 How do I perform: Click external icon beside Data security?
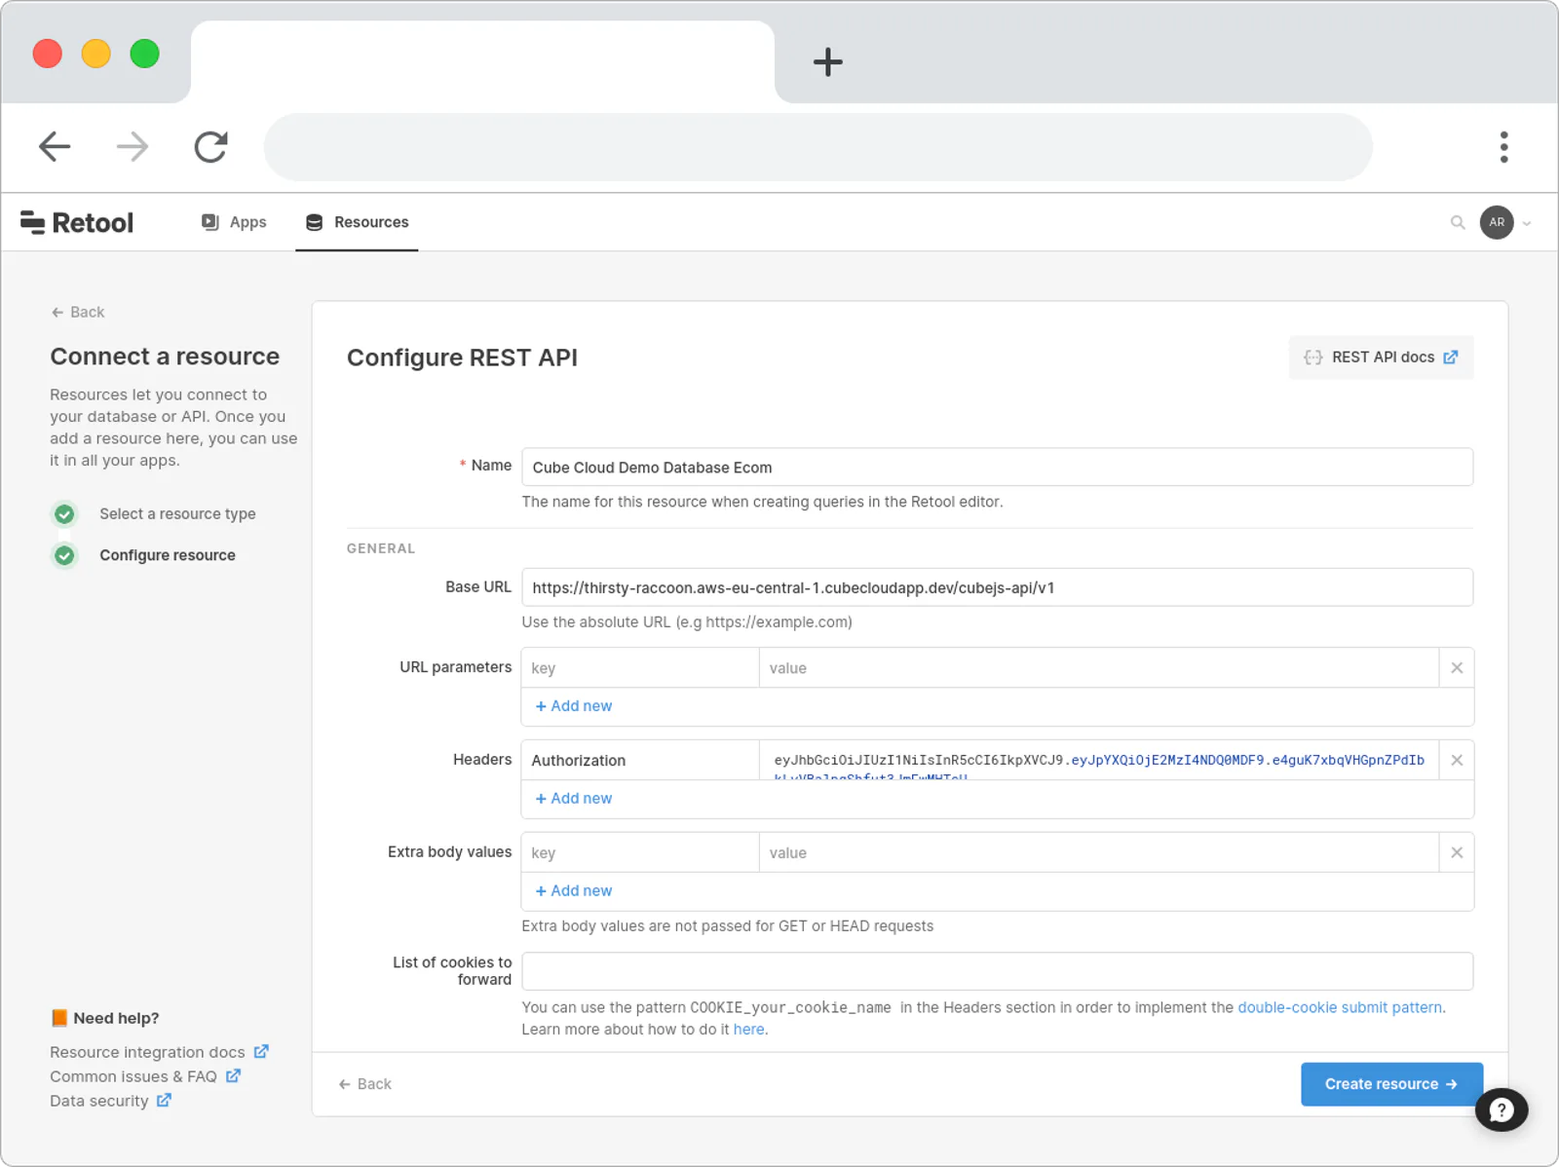coord(164,1100)
